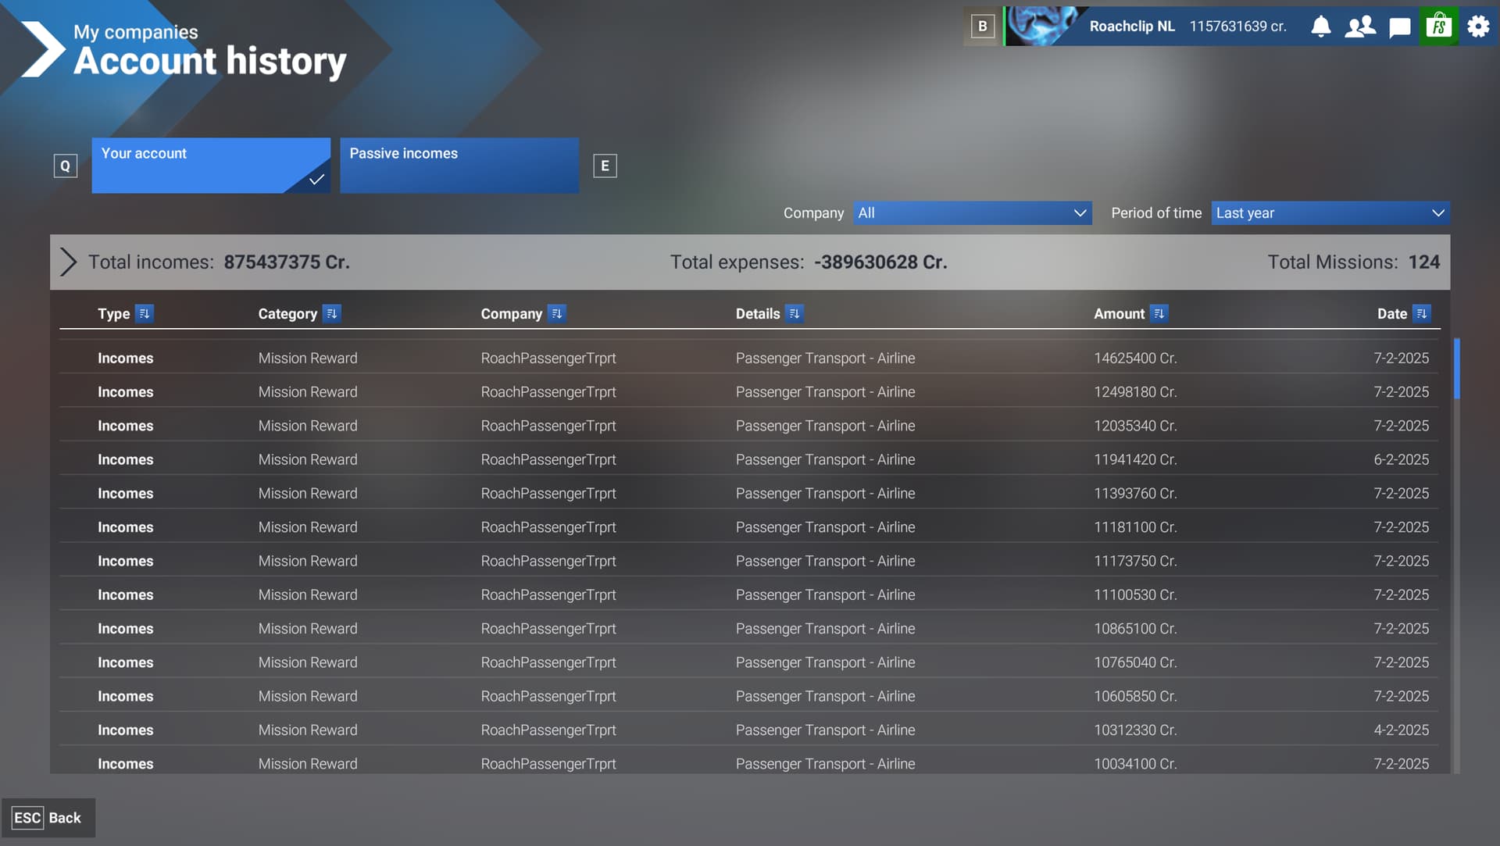This screenshot has height=846, width=1500.
Task: Open the settings gear icon
Action: point(1478,26)
